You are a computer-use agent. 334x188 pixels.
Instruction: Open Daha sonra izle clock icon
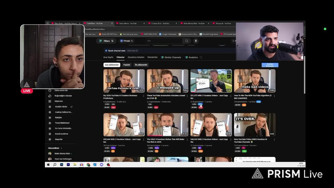coord(50,90)
